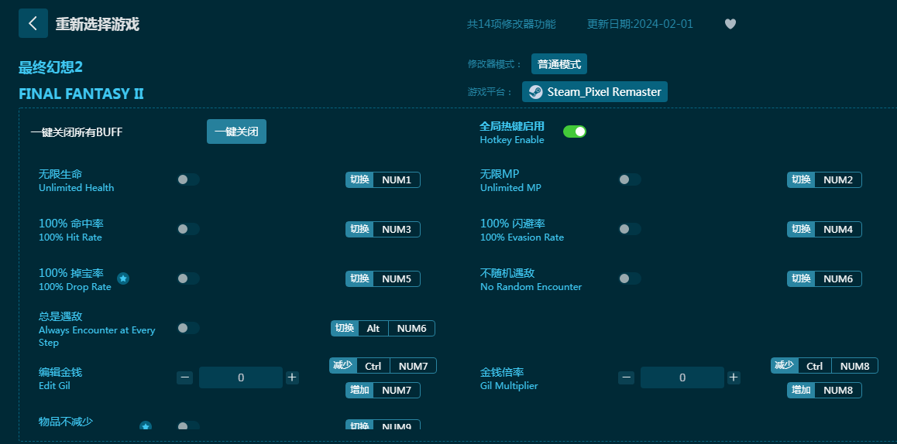This screenshot has height=444, width=897.
Task: Click plus icon for Edit Gil
Action: tap(292, 377)
